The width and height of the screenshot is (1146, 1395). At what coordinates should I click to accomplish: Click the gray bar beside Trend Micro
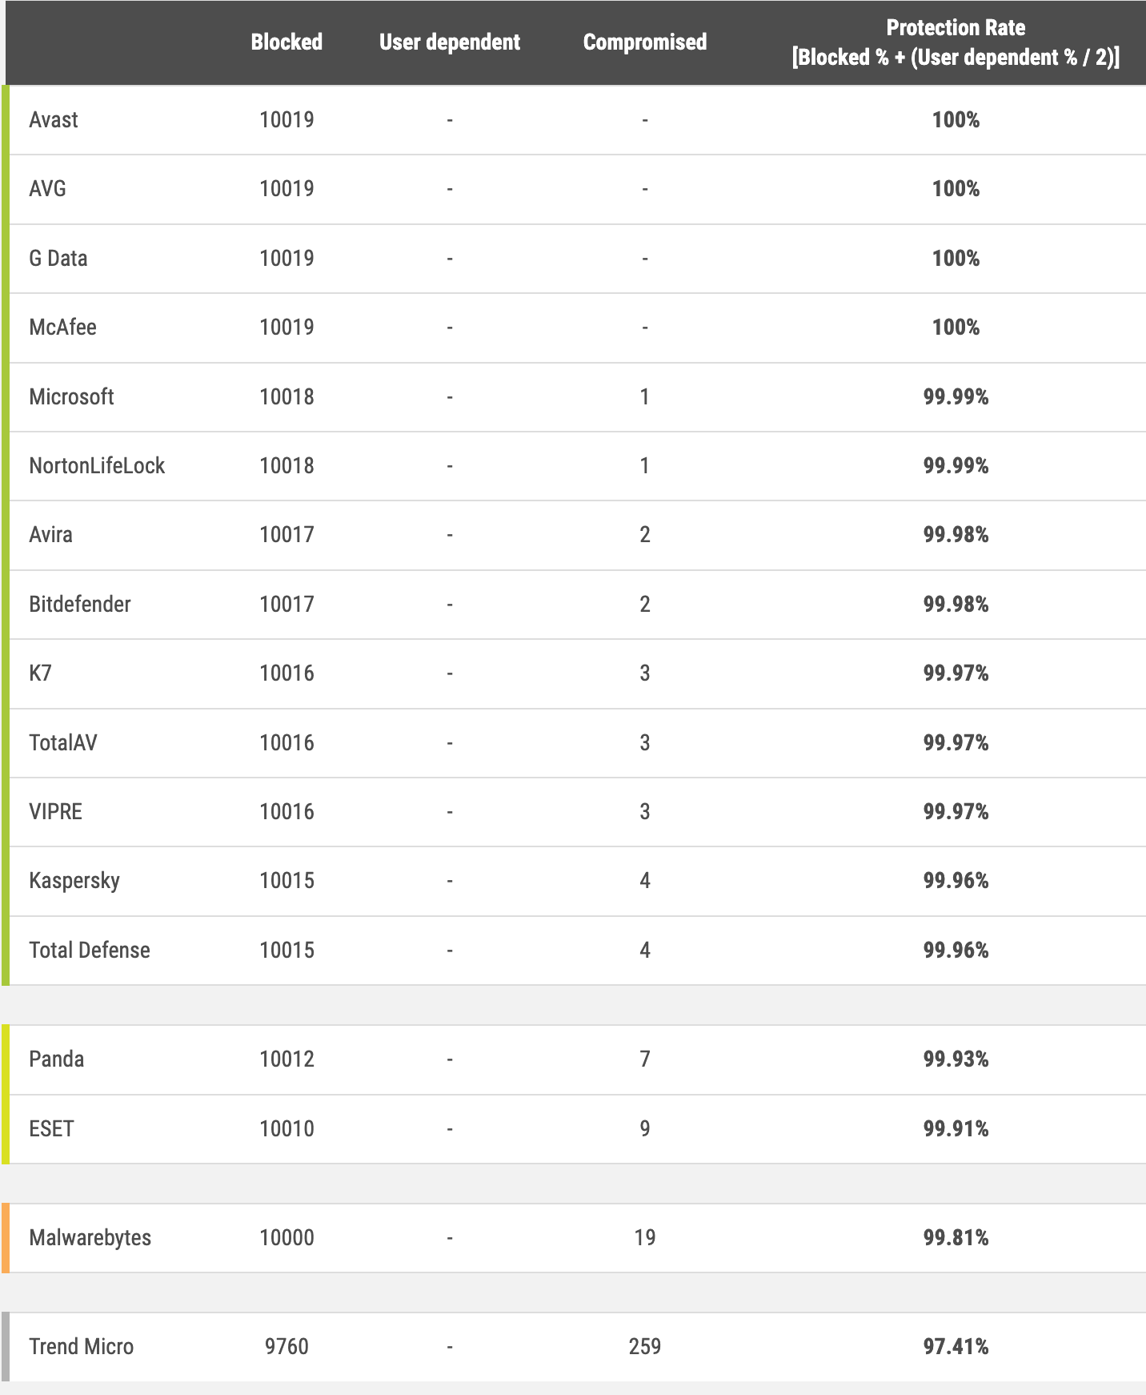[x=6, y=1347]
